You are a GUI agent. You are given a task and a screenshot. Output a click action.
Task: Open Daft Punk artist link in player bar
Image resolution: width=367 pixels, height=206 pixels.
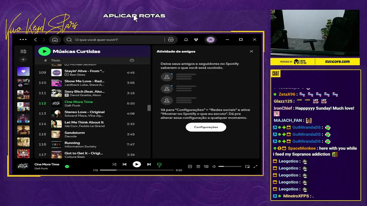point(41,169)
